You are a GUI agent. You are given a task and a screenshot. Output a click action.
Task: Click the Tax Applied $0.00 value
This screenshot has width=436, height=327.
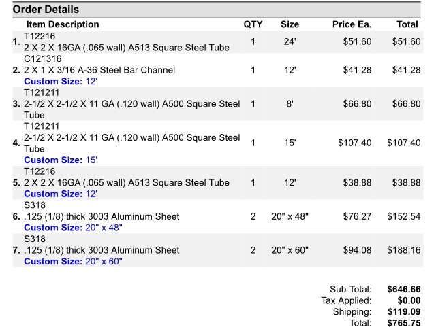(x=409, y=300)
